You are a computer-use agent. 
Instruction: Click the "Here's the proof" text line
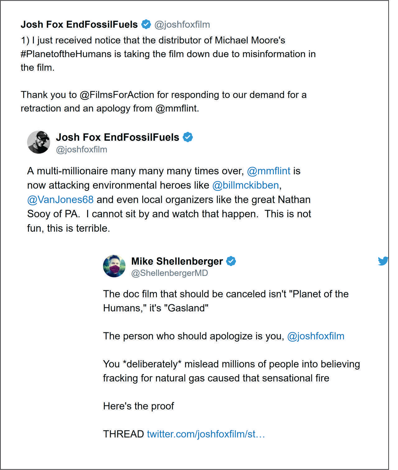(138, 406)
